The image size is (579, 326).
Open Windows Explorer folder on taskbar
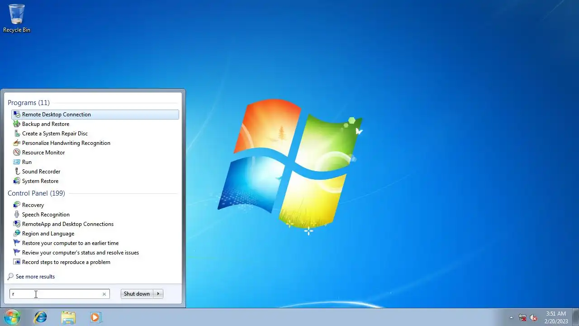coord(68,317)
